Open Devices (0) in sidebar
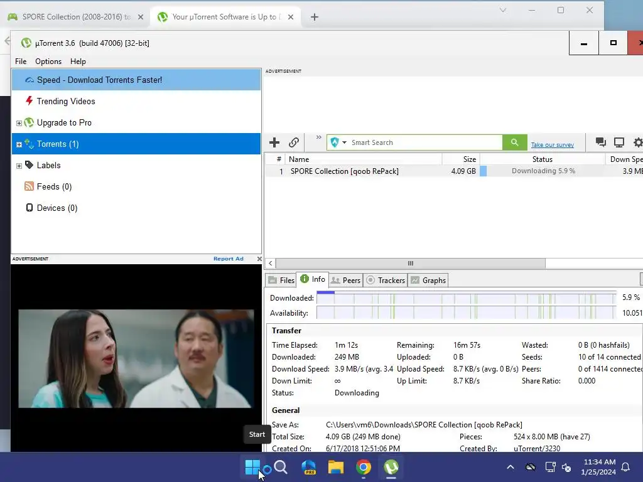 [136, 208]
